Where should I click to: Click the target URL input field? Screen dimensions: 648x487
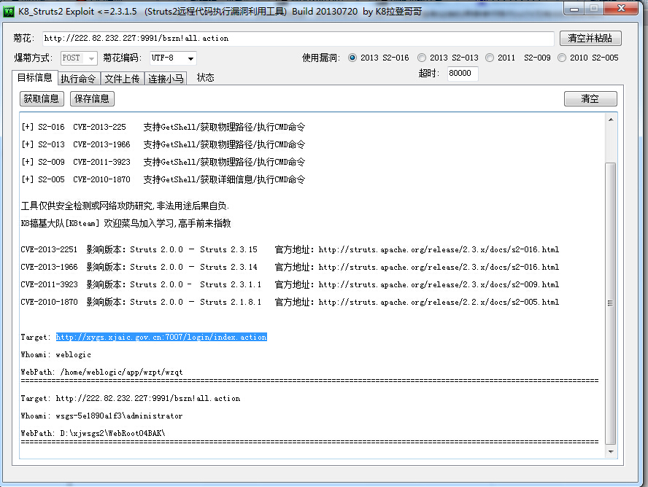[298, 39]
